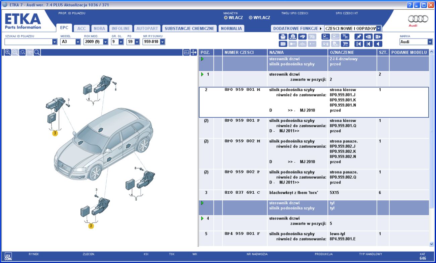Expand position 1 sterownik drzwi triangle
Image resolution: width=436 pixels, height=263 pixels.
[202, 74]
